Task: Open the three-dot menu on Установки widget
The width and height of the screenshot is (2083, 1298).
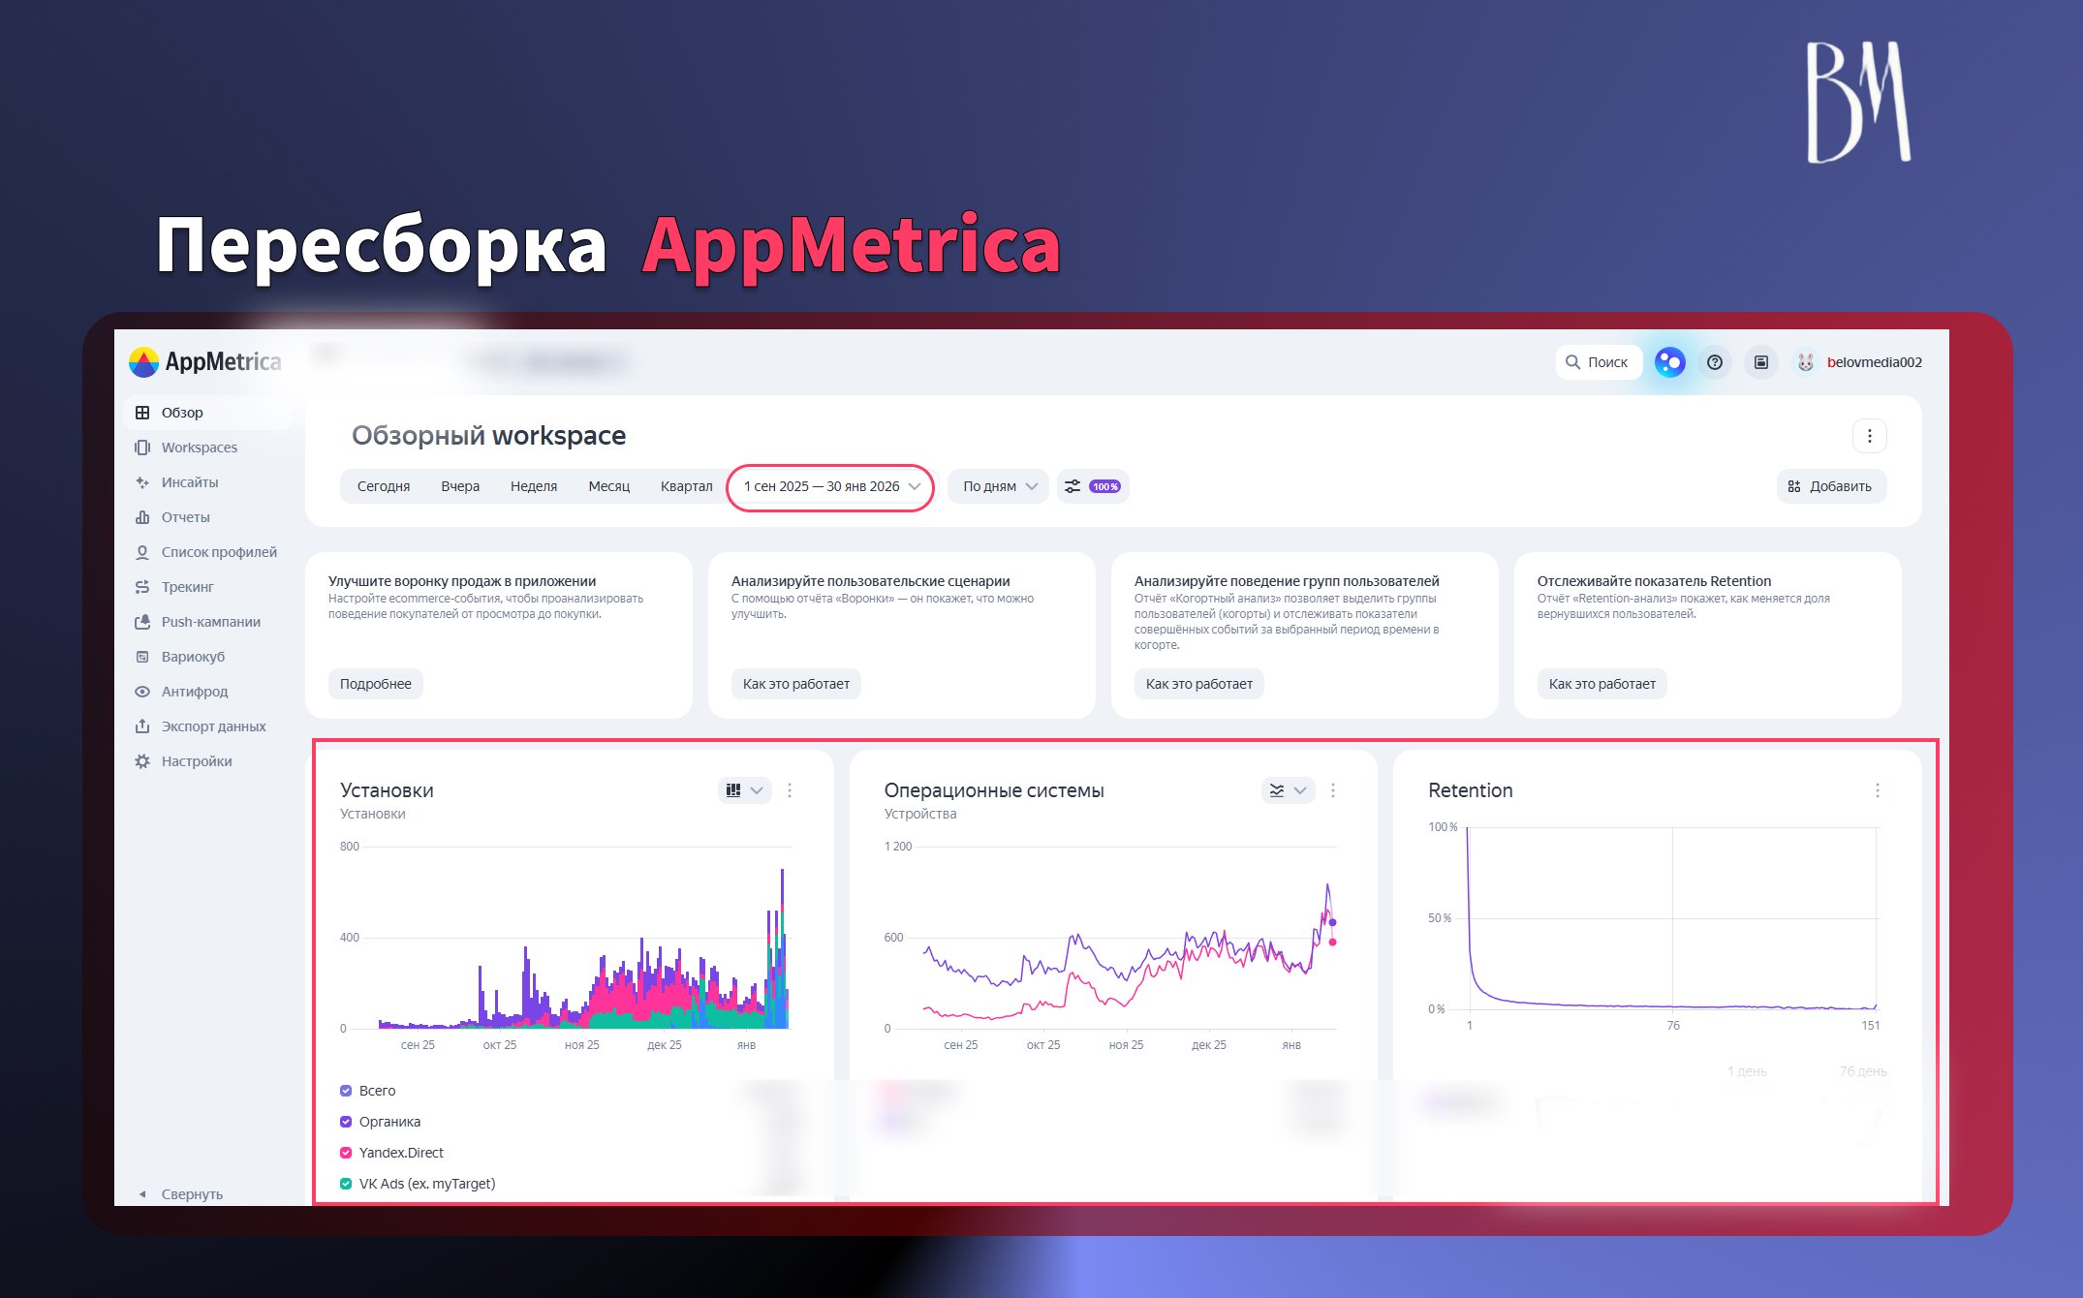Action: click(x=790, y=790)
